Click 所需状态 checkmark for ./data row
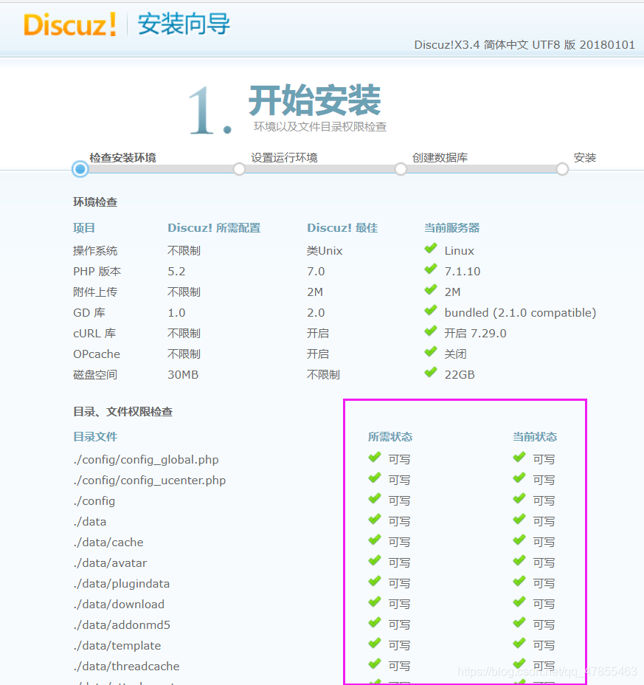Image resolution: width=644 pixels, height=685 pixels. tap(375, 520)
